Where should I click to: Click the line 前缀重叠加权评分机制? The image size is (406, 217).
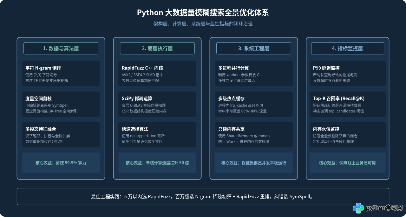44,142
